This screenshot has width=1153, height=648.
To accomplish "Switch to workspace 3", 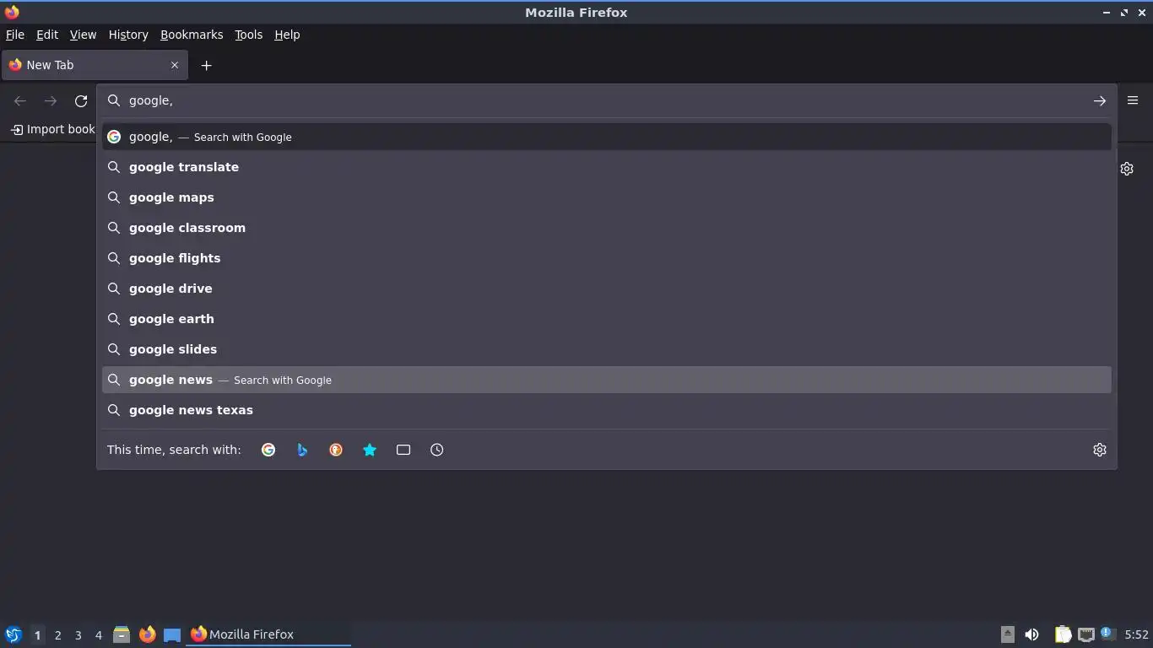I will point(78,635).
